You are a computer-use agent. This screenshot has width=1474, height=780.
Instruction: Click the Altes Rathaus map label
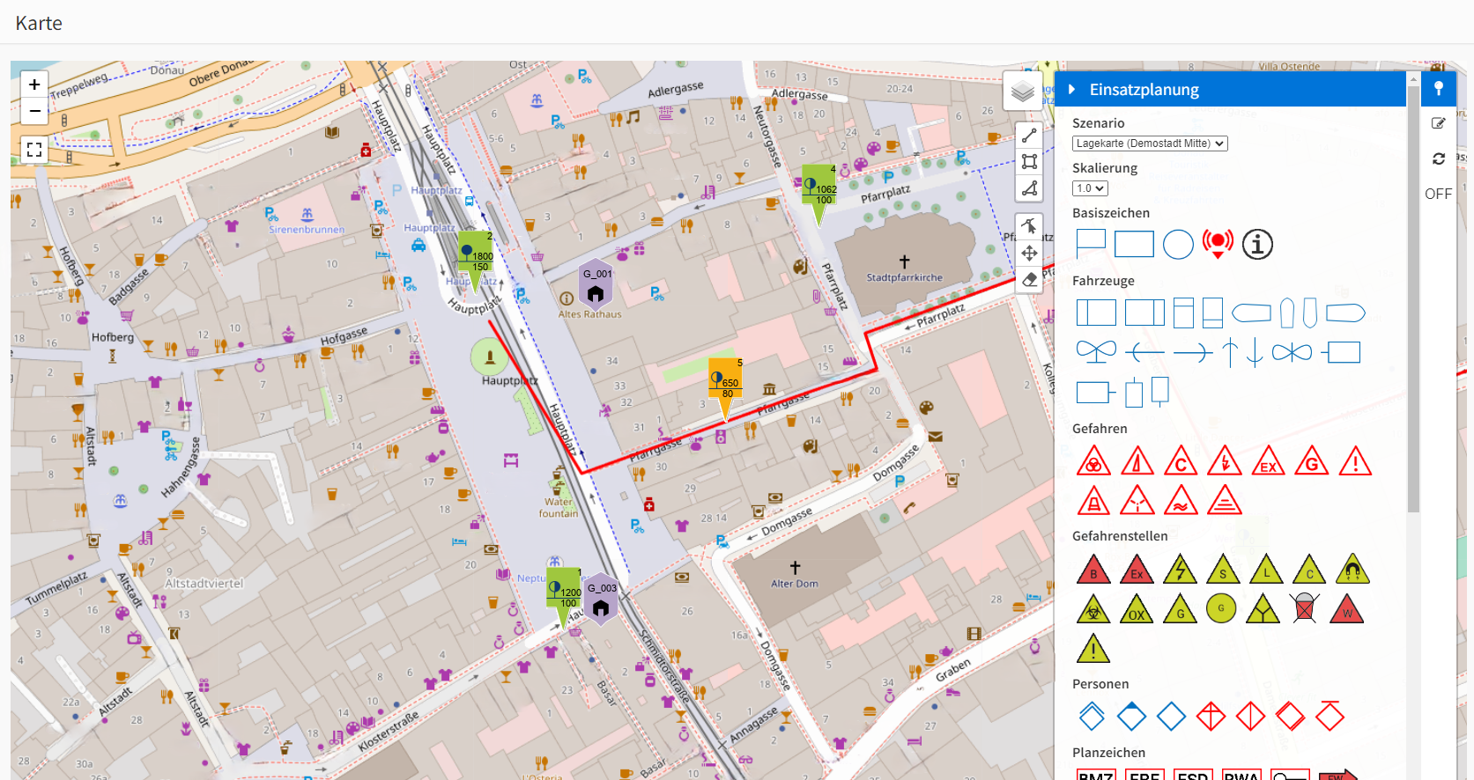tap(589, 314)
